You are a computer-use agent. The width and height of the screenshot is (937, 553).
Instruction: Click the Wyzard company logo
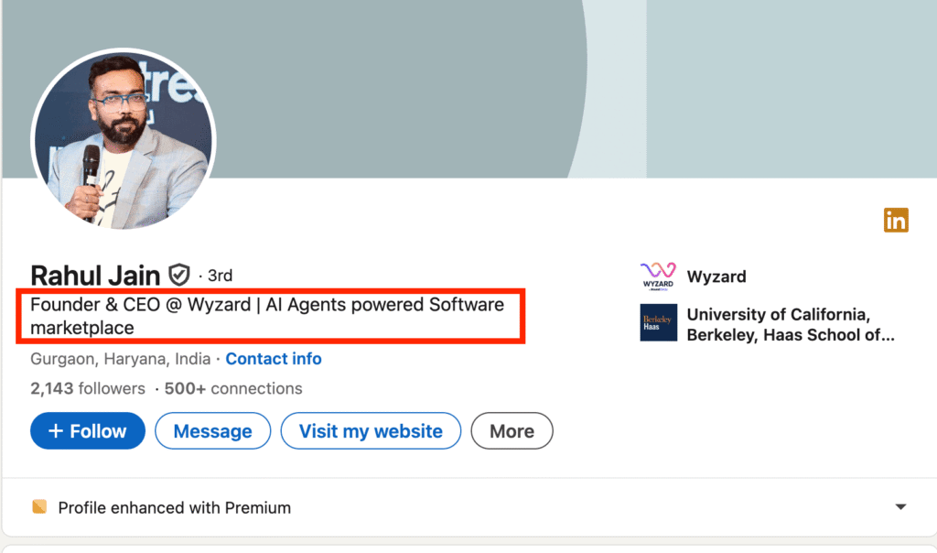point(658,276)
